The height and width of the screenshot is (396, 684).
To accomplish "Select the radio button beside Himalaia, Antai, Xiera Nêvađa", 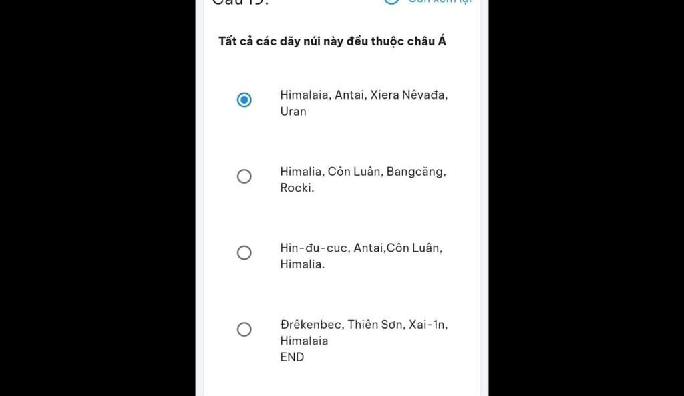I will [x=244, y=100].
